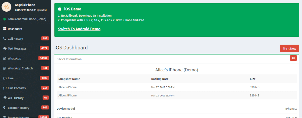Select the Alice's iPhone 329 MB snapshot row
This screenshot has width=302, height=118.
point(176,95)
